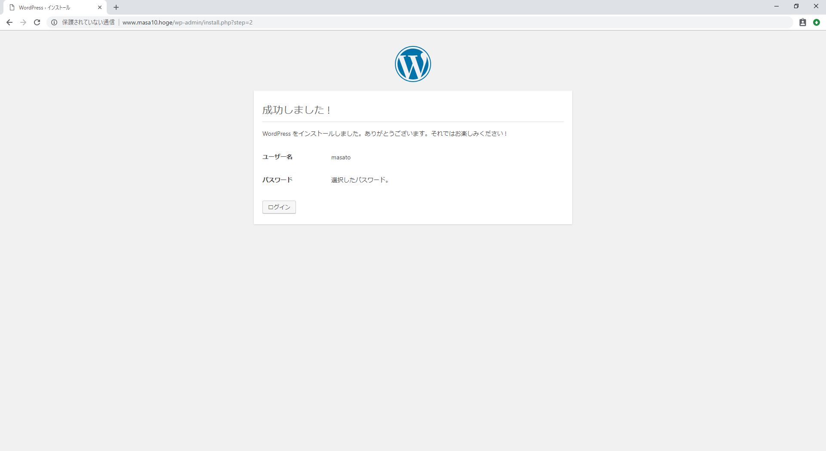Screen dimensions: 826x451
Task: Click the 保護されていない通信 security label
Action: coord(88,22)
